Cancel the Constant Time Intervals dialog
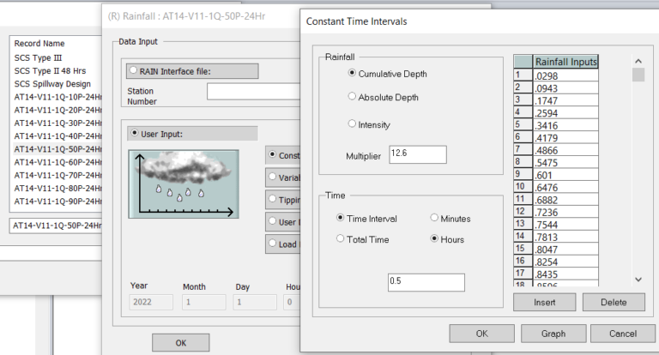 click(x=621, y=333)
